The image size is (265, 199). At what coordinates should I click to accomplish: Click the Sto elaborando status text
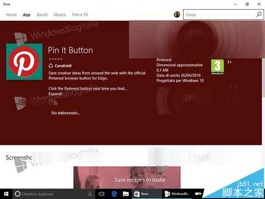click(x=65, y=113)
